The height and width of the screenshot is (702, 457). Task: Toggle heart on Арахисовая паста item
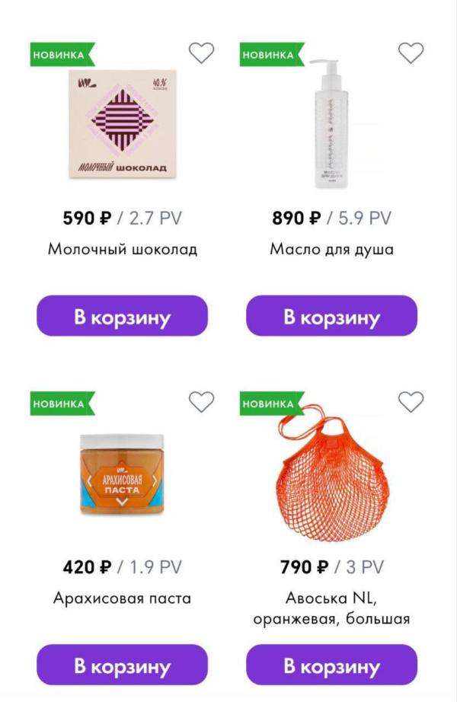[x=201, y=401]
